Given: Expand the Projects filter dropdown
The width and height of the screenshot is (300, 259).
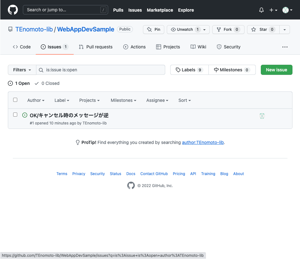Looking at the screenshot, I should [x=89, y=100].
